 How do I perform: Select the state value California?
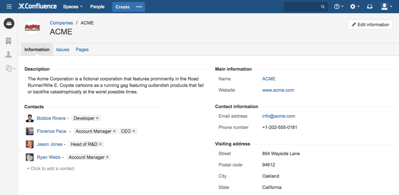tap(272, 187)
